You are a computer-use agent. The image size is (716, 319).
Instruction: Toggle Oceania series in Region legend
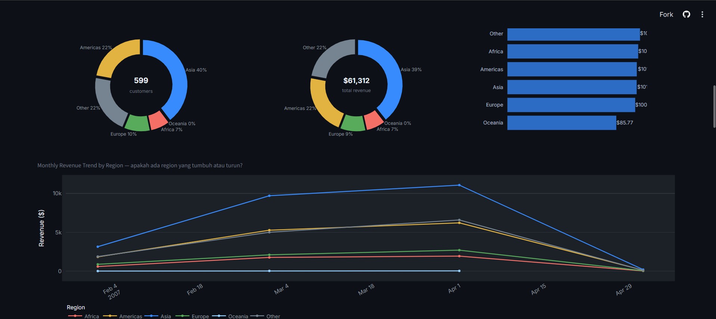[x=230, y=316]
